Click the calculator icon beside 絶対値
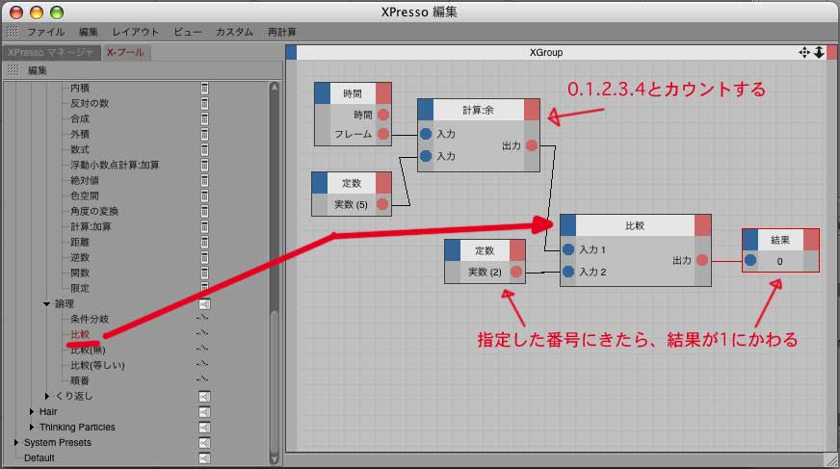Viewport: 840px width, 469px height. pos(204,180)
